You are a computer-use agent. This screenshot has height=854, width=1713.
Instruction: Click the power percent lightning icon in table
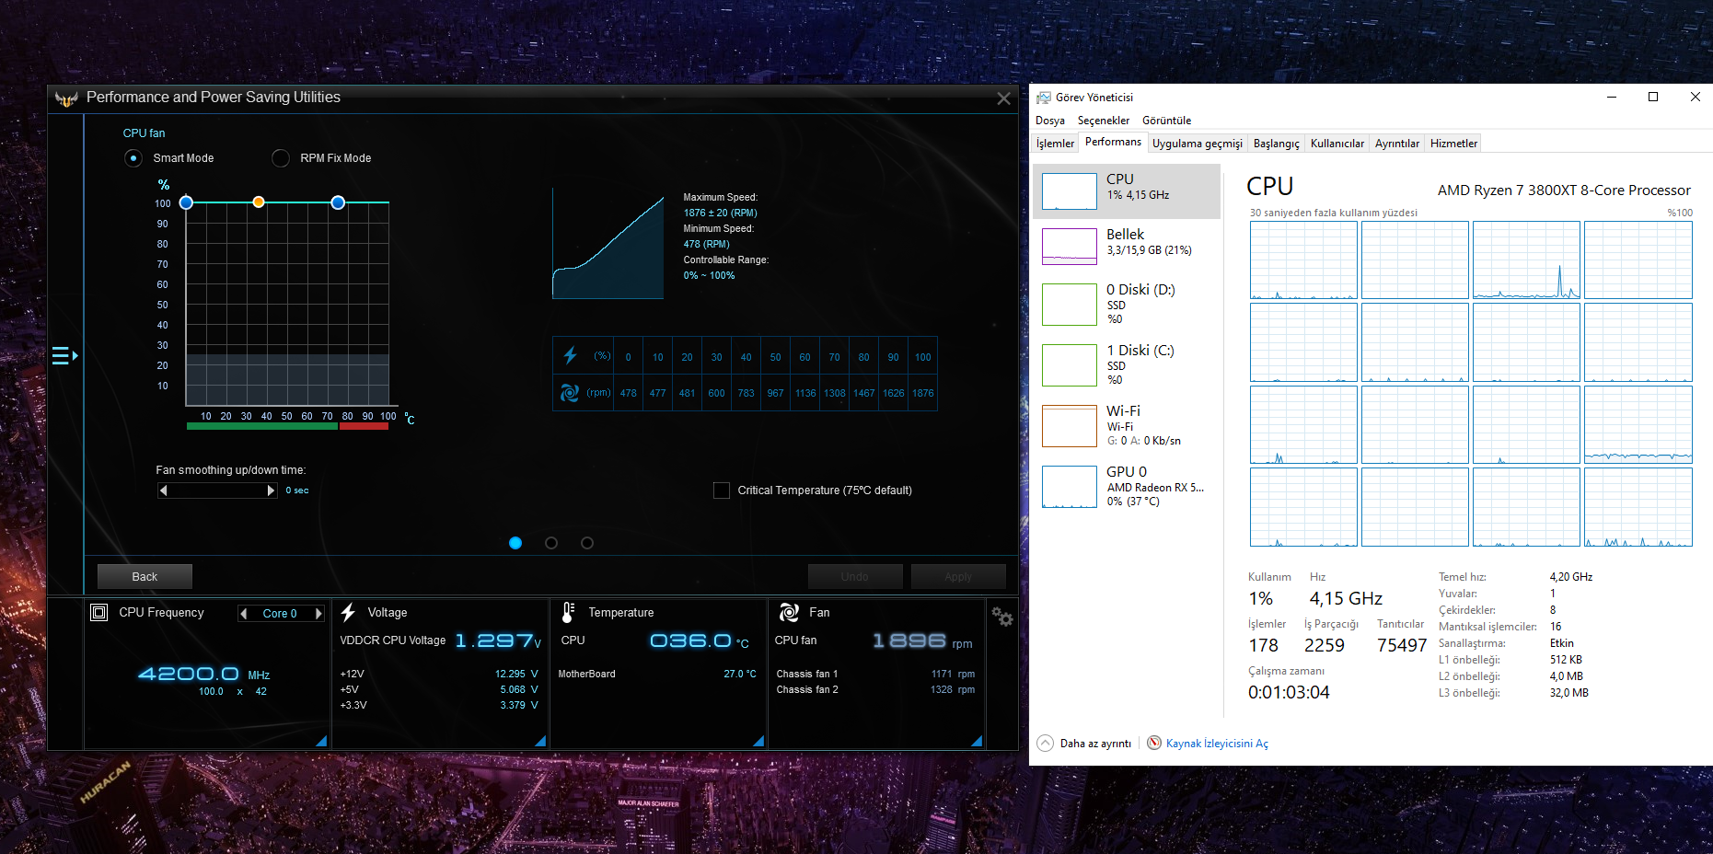pos(570,355)
